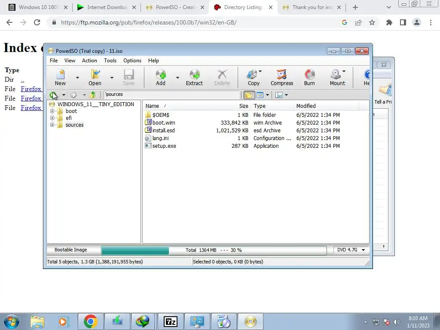Open Chrome extensions puzzle icon

[x=389, y=22]
